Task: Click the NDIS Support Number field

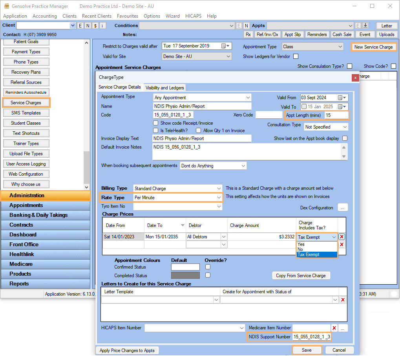Action: point(312,337)
